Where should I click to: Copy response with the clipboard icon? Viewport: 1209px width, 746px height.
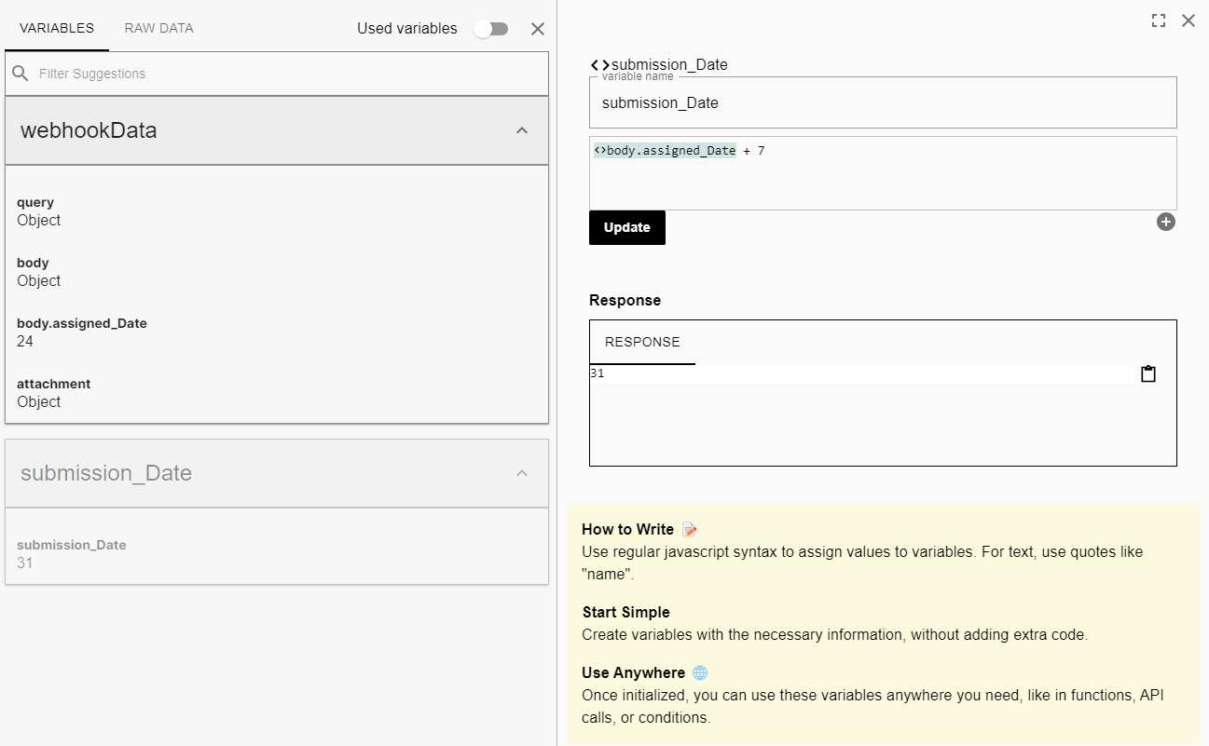[x=1148, y=373]
